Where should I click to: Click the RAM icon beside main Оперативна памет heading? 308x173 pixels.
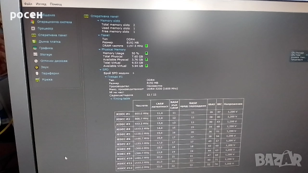[86, 16]
